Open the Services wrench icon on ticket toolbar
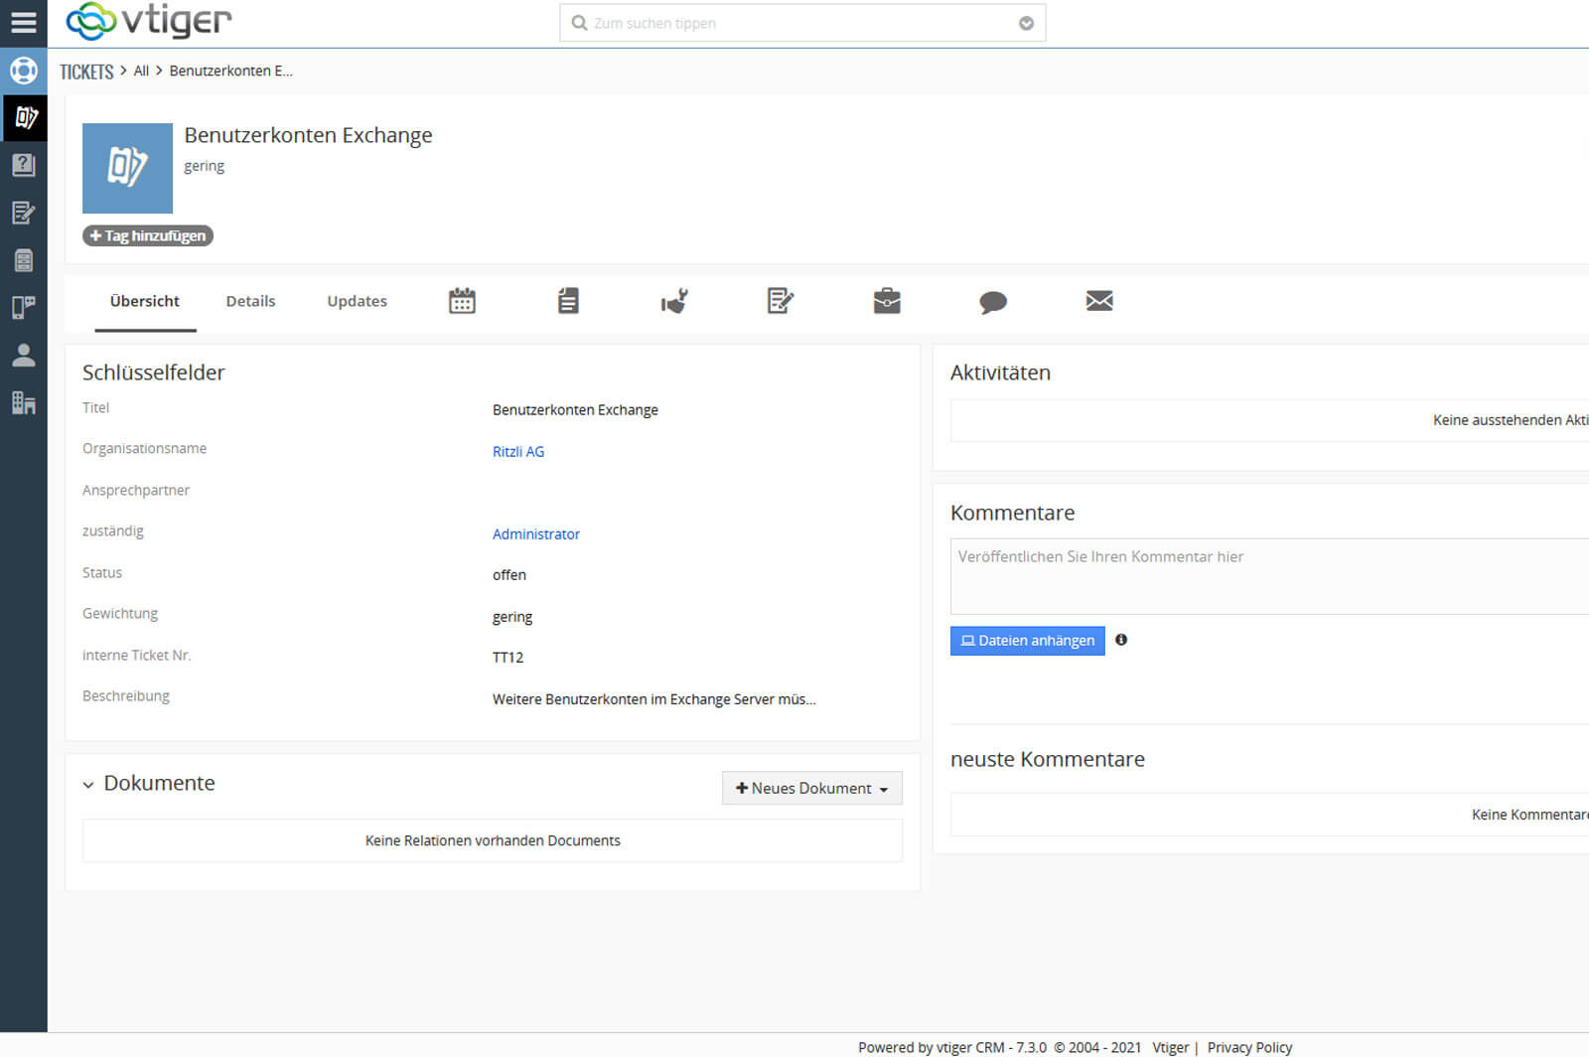This screenshot has width=1589, height=1057. tap(673, 300)
